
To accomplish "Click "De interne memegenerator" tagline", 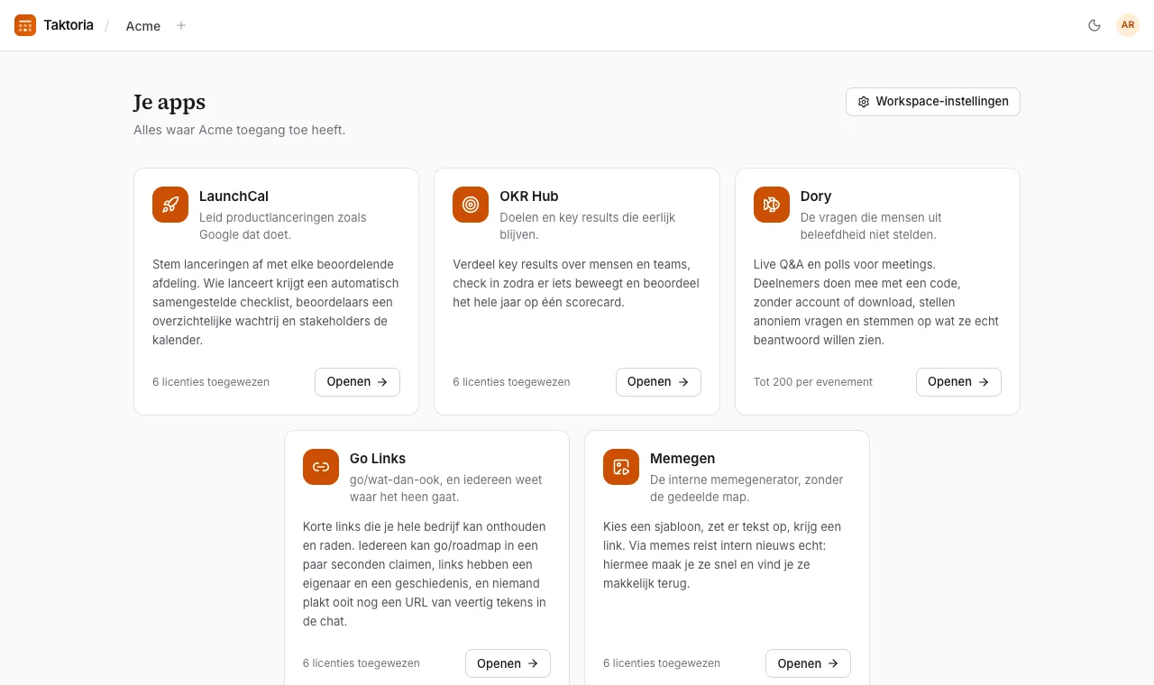I will 747,489.
